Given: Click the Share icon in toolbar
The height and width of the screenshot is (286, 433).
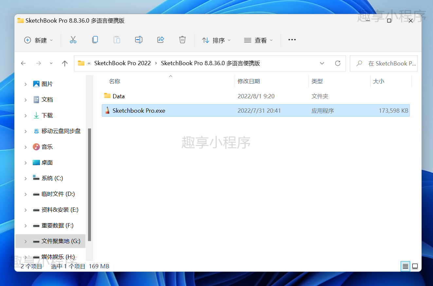Looking at the screenshot, I should coord(161,40).
